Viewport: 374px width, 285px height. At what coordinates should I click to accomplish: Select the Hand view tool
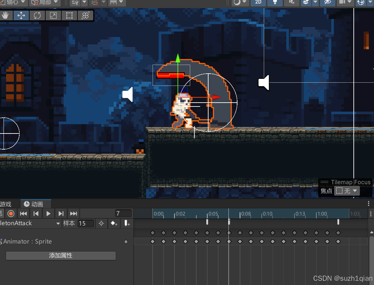[x=5, y=15]
